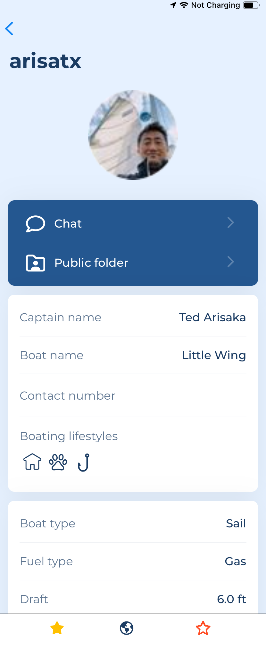Tap the Gas fuel type value
Screen dimensions: 266x650
(x=235, y=561)
